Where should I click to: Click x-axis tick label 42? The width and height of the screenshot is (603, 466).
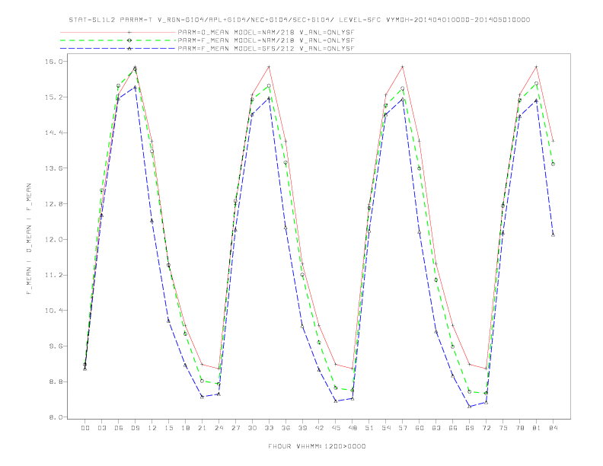319,428
